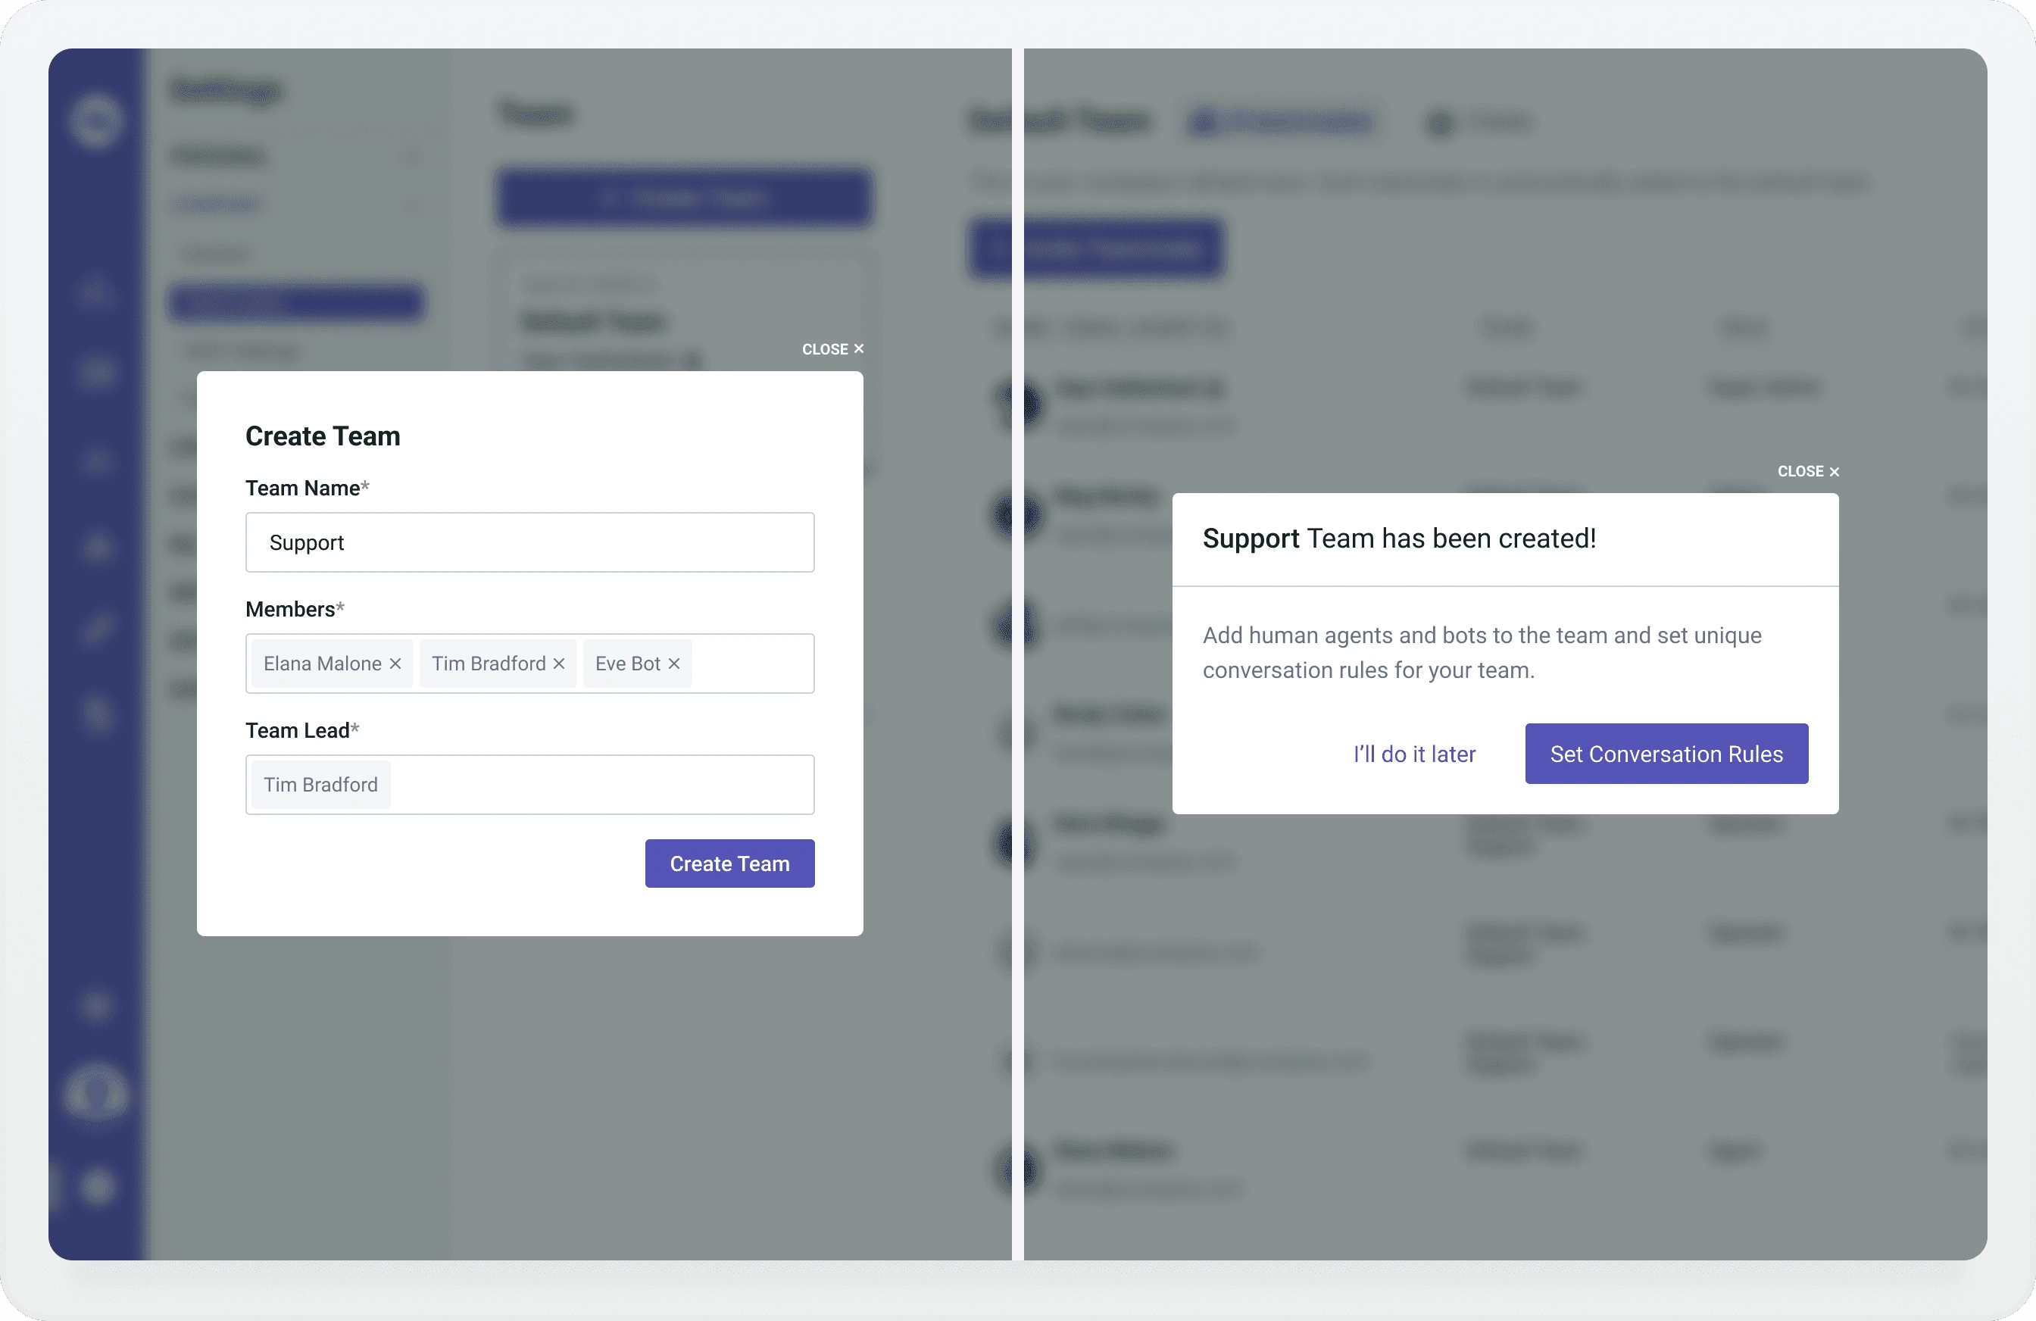Click blurred Create Team button behind dialog

(685, 198)
